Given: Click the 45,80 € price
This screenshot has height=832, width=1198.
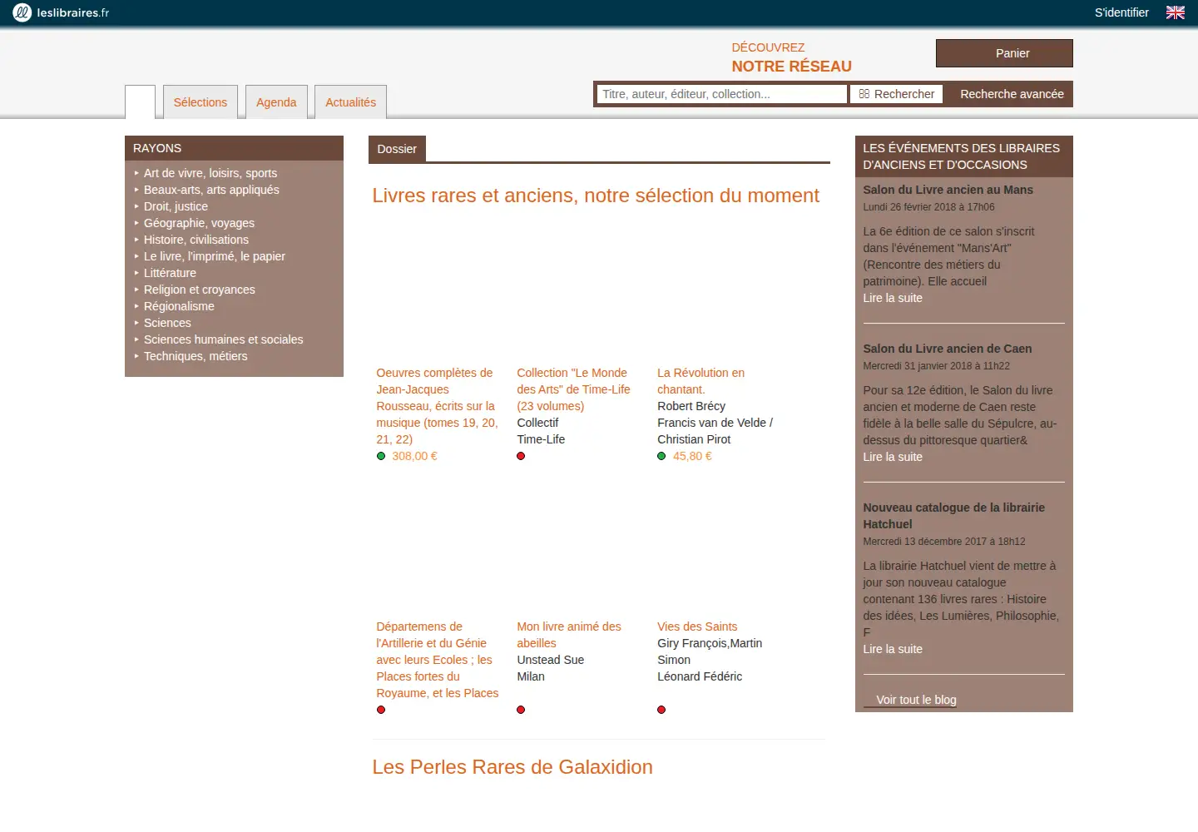Looking at the screenshot, I should point(692,456).
